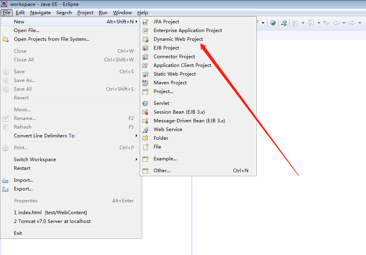Screen dimensions: 366x255
Task: Click Open Projects from File System folder icon
Action: tap(6, 39)
